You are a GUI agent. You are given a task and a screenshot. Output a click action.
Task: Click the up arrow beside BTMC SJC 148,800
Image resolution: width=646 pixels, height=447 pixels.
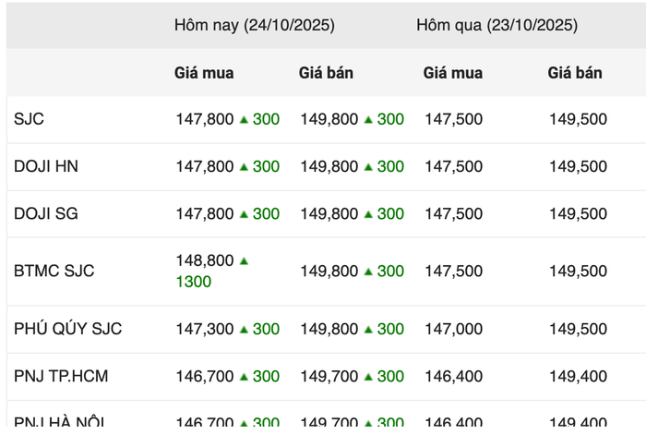pos(244,261)
